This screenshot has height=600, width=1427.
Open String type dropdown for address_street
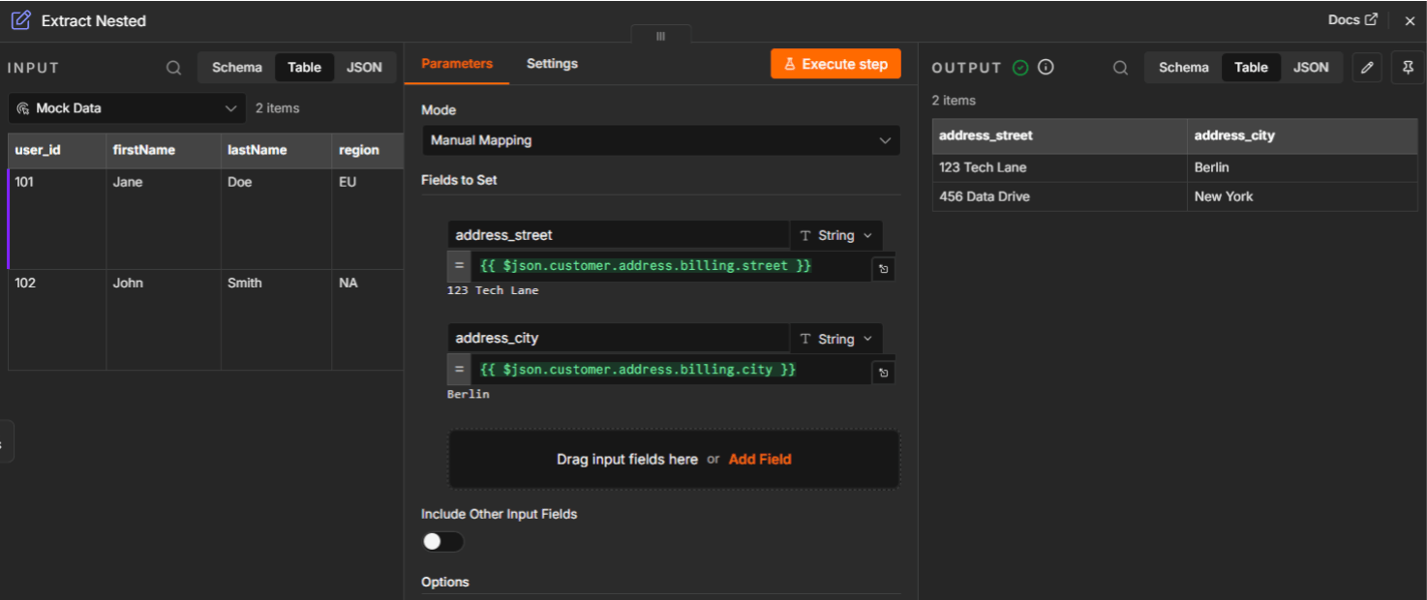(x=836, y=235)
